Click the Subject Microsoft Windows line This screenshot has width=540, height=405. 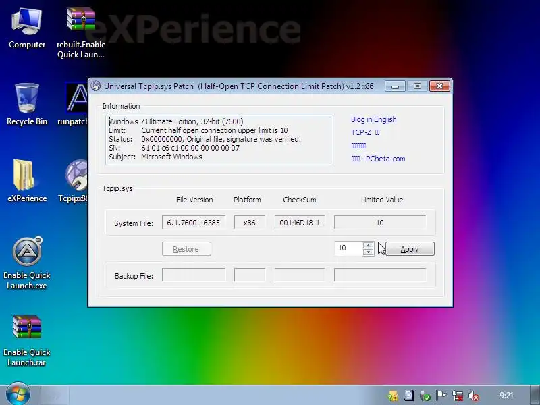(155, 157)
